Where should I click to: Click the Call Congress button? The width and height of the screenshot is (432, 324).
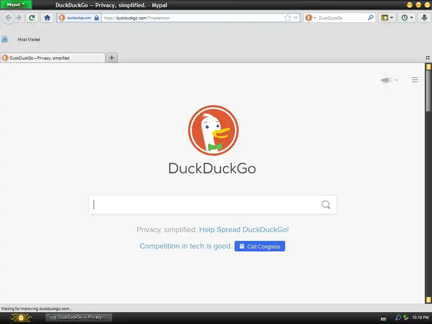(x=260, y=246)
